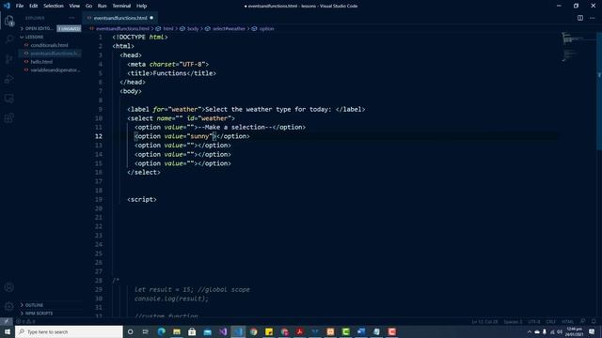Launch Microsoft Edge from taskbar
602x338 pixels.
coord(161,331)
